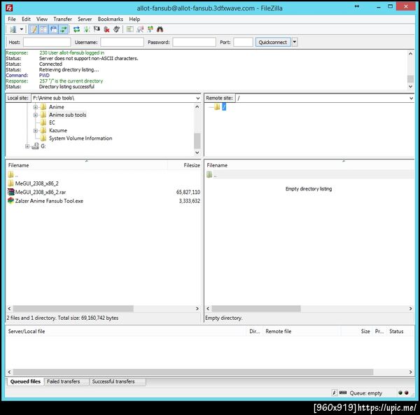420x415 pixels.
Task: Open the Transfer menu
Action: coord(62,19)
